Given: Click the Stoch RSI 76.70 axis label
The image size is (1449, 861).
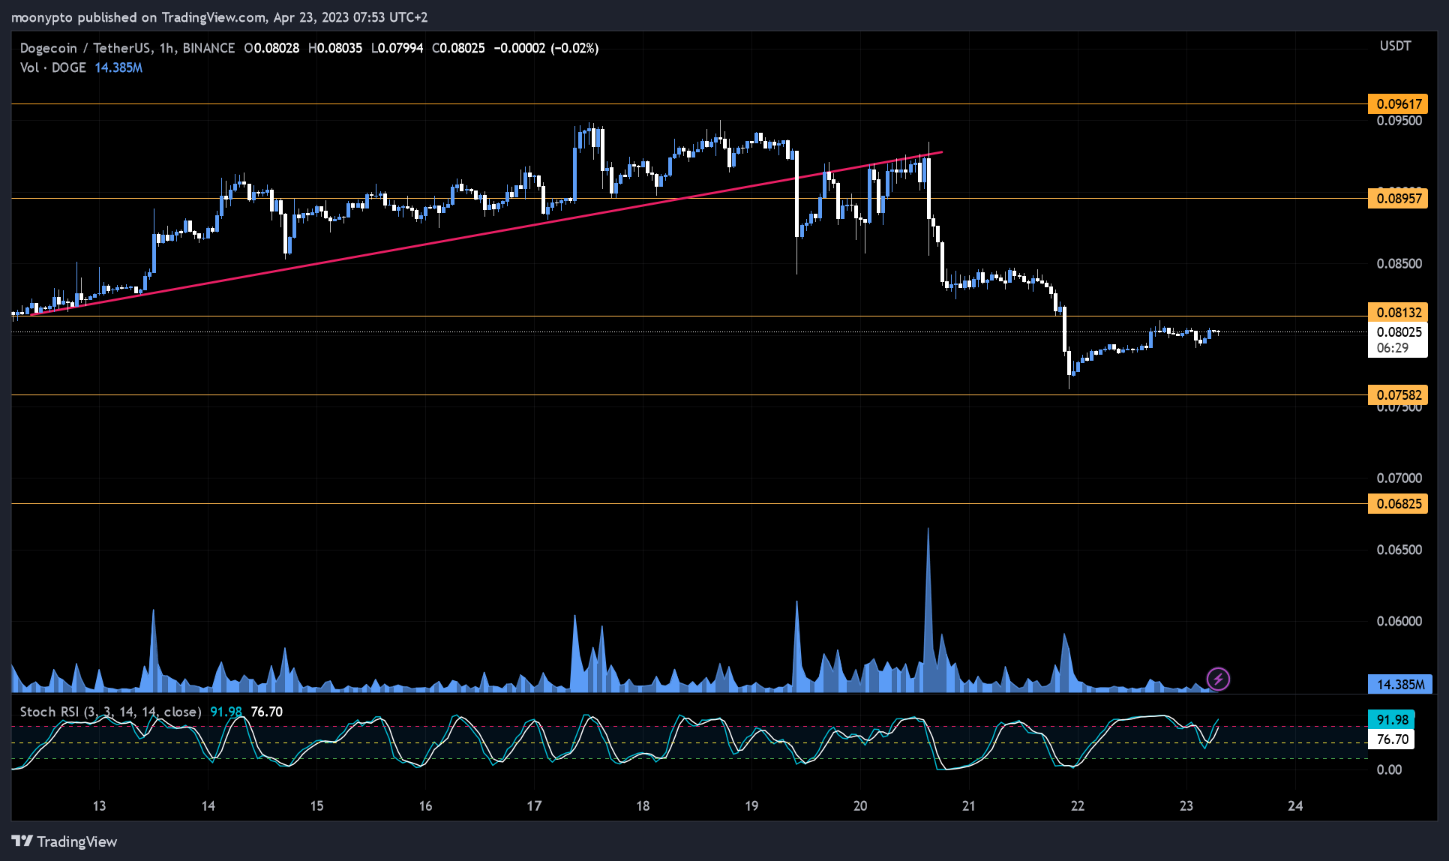Looking at the screenshot, I should pyautogui.click(x=1392, y=739).
